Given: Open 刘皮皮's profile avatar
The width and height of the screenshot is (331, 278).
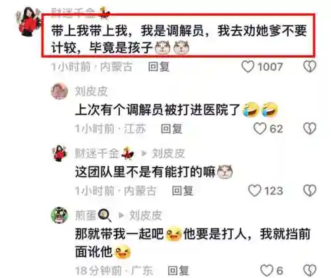Looking at the screenshot, I should [60, 91].
